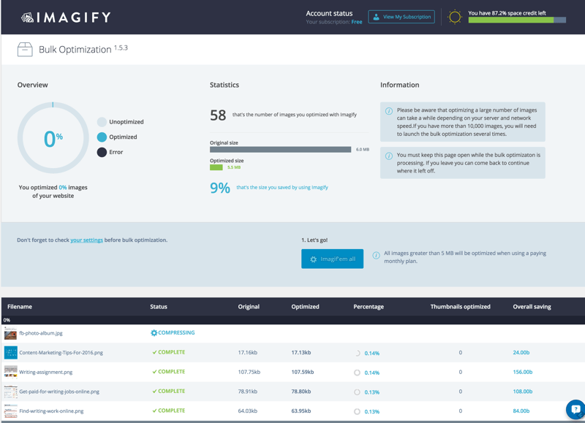
Task: Click the Free subscription link
Action: (357, 22)
